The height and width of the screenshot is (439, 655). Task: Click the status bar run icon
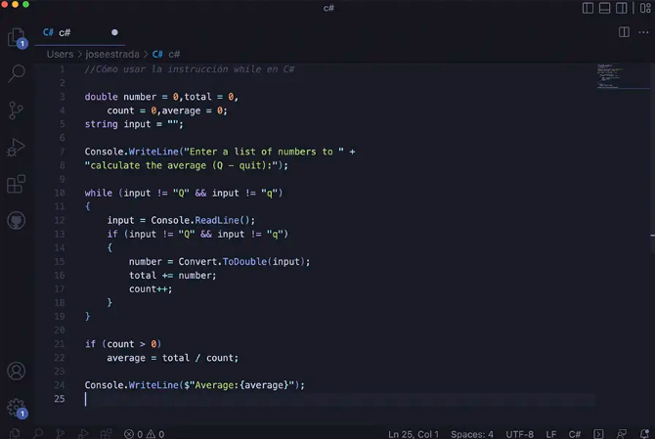[83, 434]
